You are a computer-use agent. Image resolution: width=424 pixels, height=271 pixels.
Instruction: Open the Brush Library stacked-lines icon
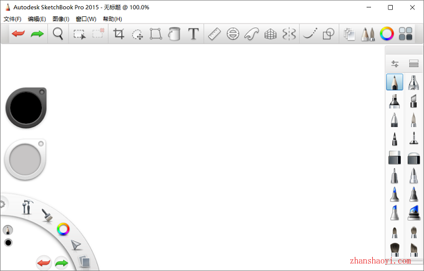pyautogui.click(x=414, y=64)
